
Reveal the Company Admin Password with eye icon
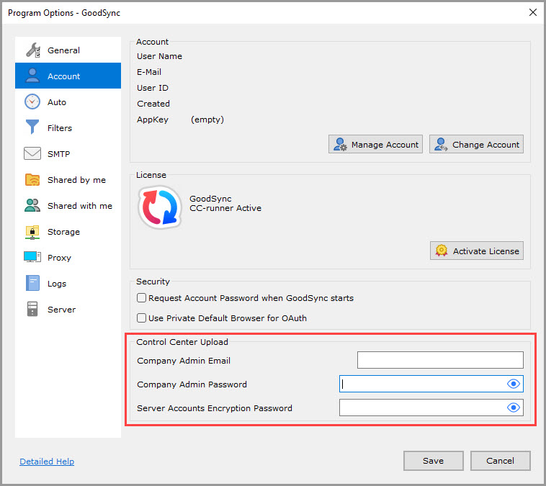click(513, 384)
